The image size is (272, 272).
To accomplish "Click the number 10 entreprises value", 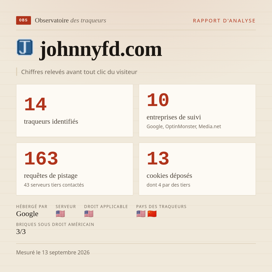I will (158, 100).
